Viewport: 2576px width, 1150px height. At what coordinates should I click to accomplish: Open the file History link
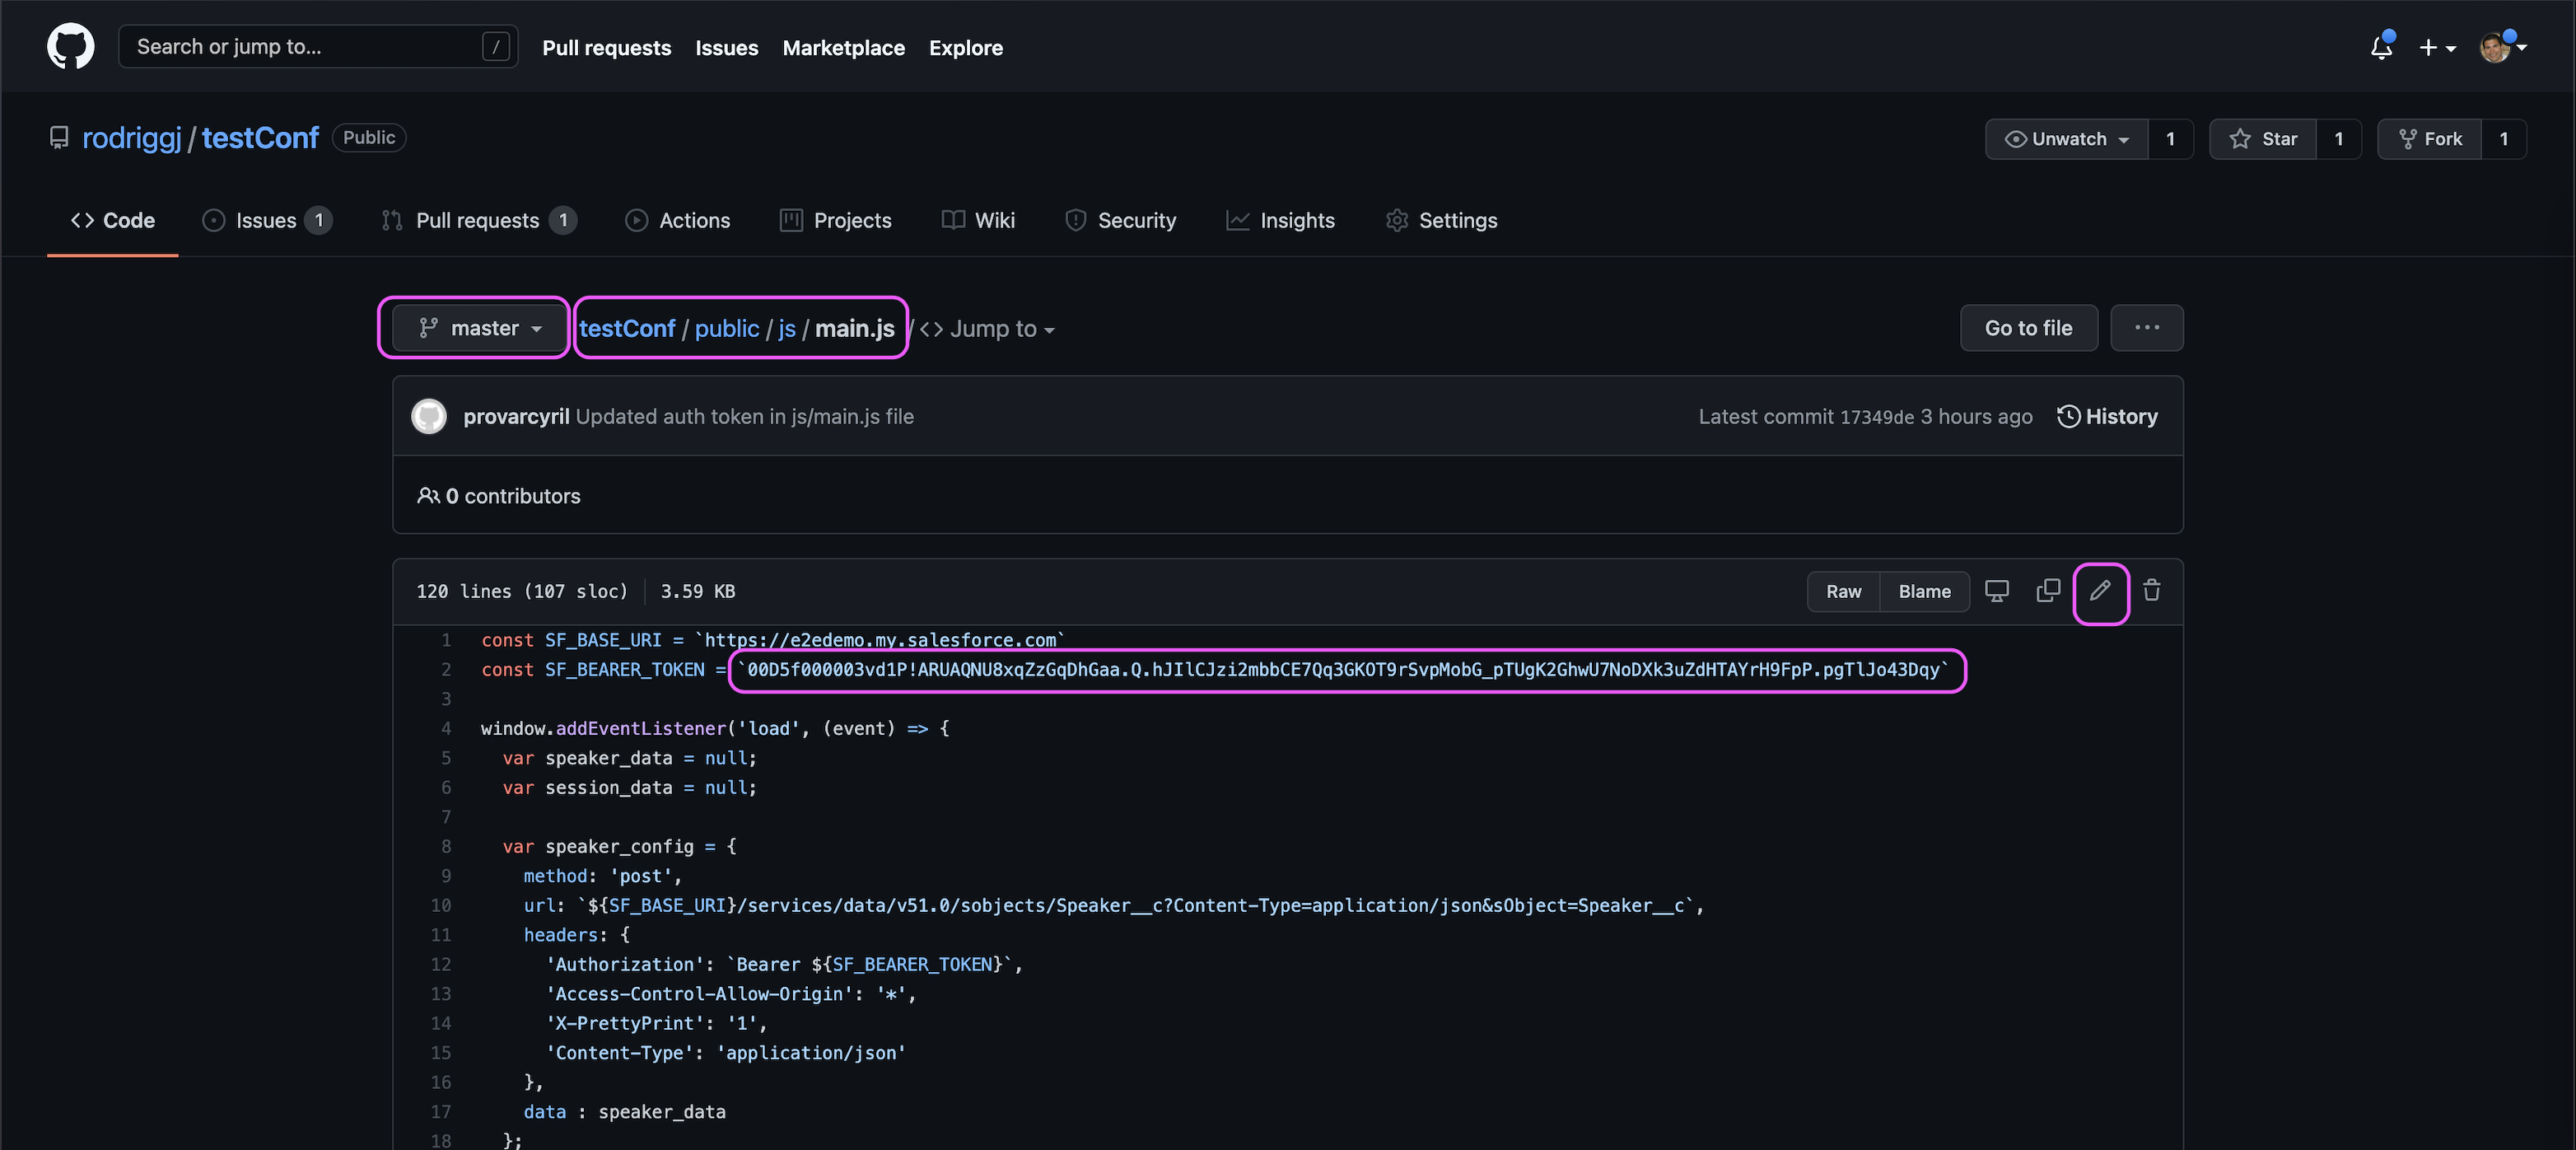[2107, 416]
